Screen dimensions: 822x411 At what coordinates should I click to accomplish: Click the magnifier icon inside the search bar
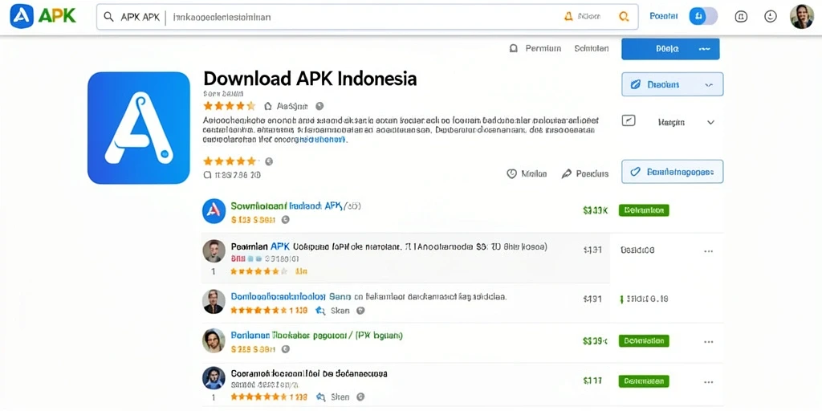coord(108,17)
